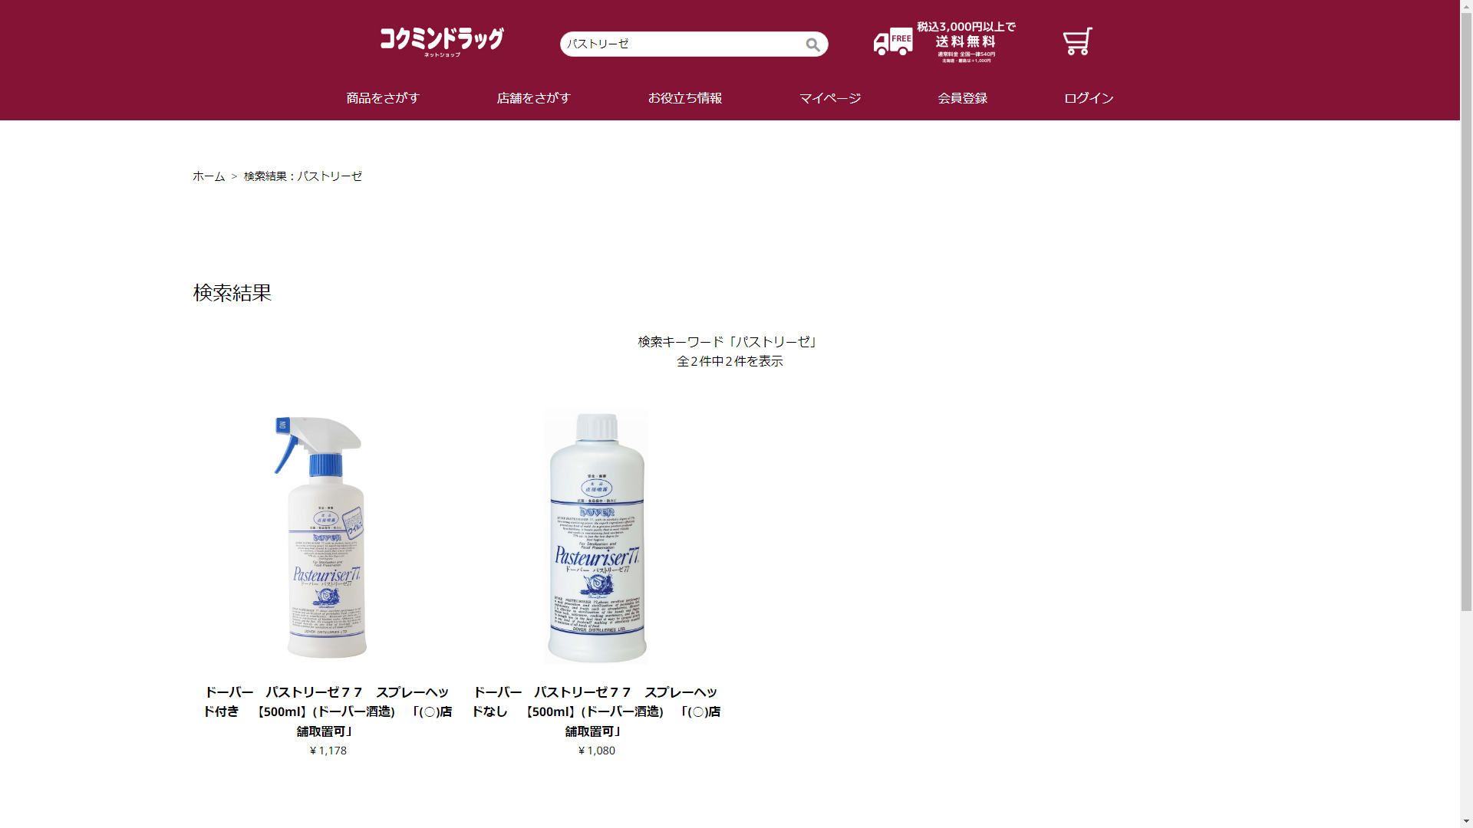Go to マイページ
Image resolution: width=1473 pixels, height=828 pixels.
point(830,98)
